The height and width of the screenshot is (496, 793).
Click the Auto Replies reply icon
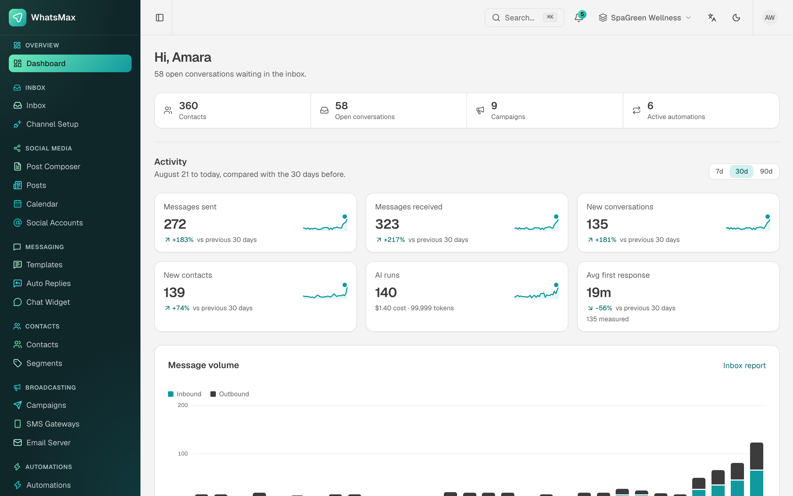click(x=18, y=283)
